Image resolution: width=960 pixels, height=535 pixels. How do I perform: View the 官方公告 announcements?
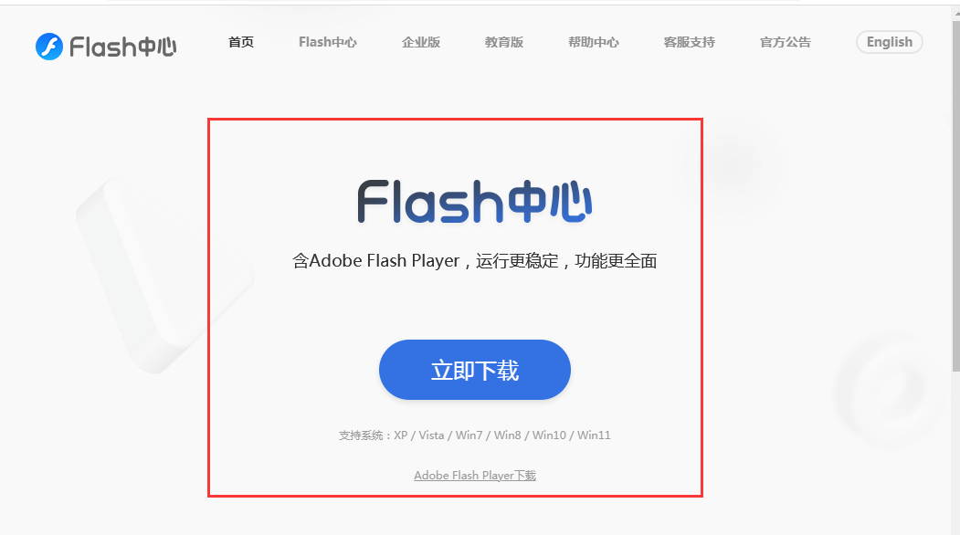coord(786,42)
